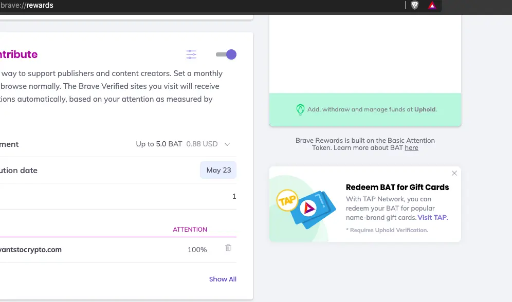Click the sites count value 1
Image resolution: width=512 pixels, height=302 pixels.
(x=234, y=196)
